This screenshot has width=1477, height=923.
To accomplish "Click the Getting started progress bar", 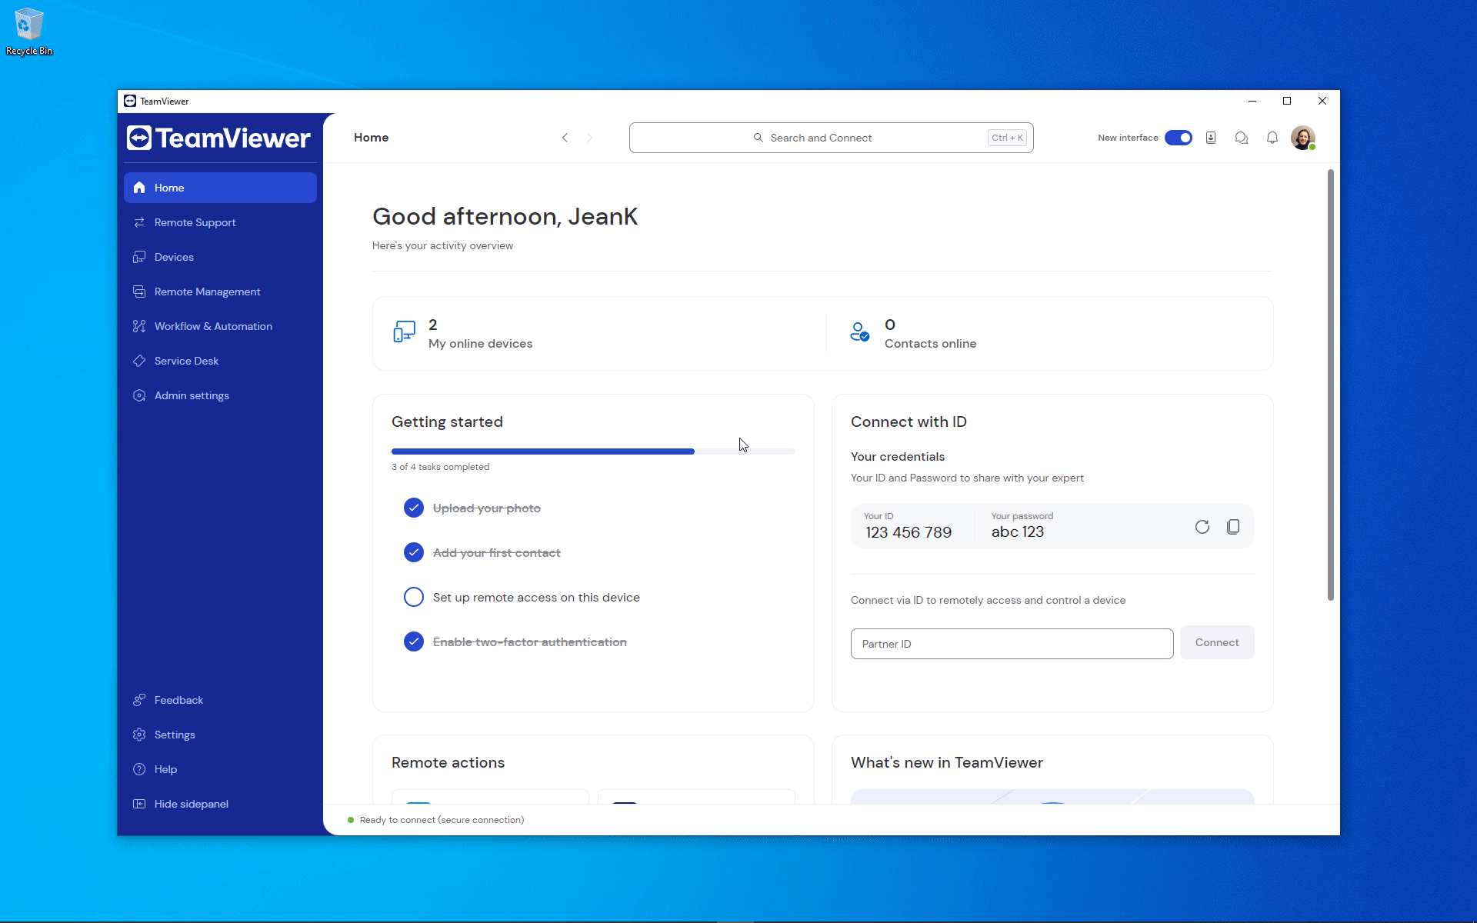I will pyautogui.click(x=592, y=452).
